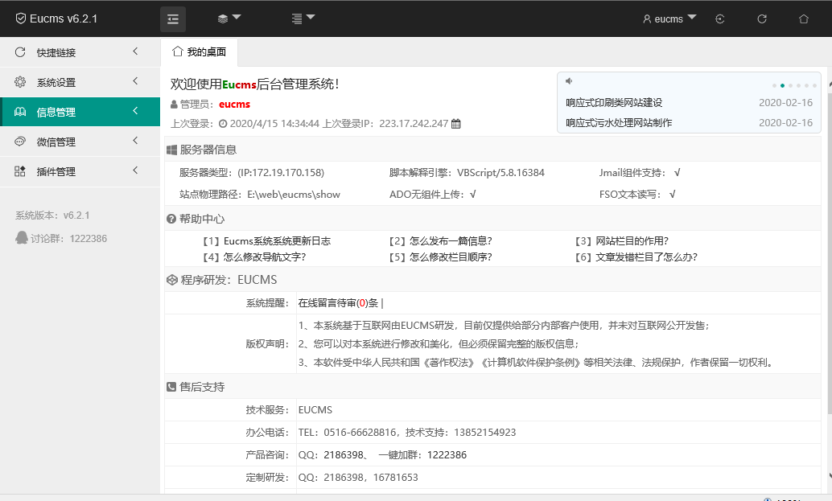Click the person icon beside 管理员
This screenshot has height=501, width=832.
click(x=174, y=105)
